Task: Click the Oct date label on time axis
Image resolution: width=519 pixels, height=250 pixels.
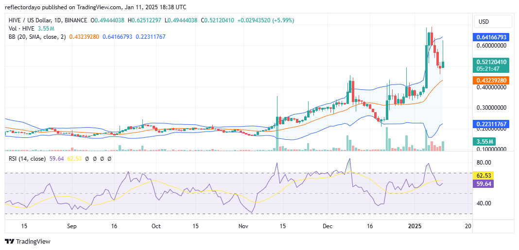Action: 156,226
